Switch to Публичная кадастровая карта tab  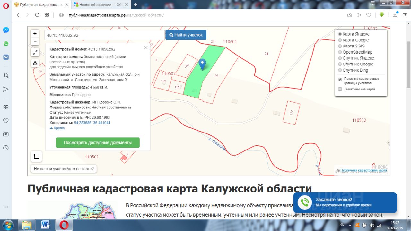42,4
